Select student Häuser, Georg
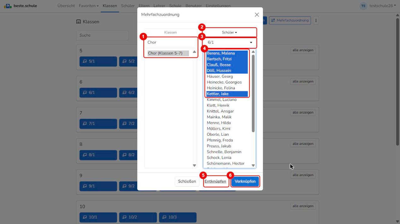Screen dimensions: 400x224 click(227, 76)
